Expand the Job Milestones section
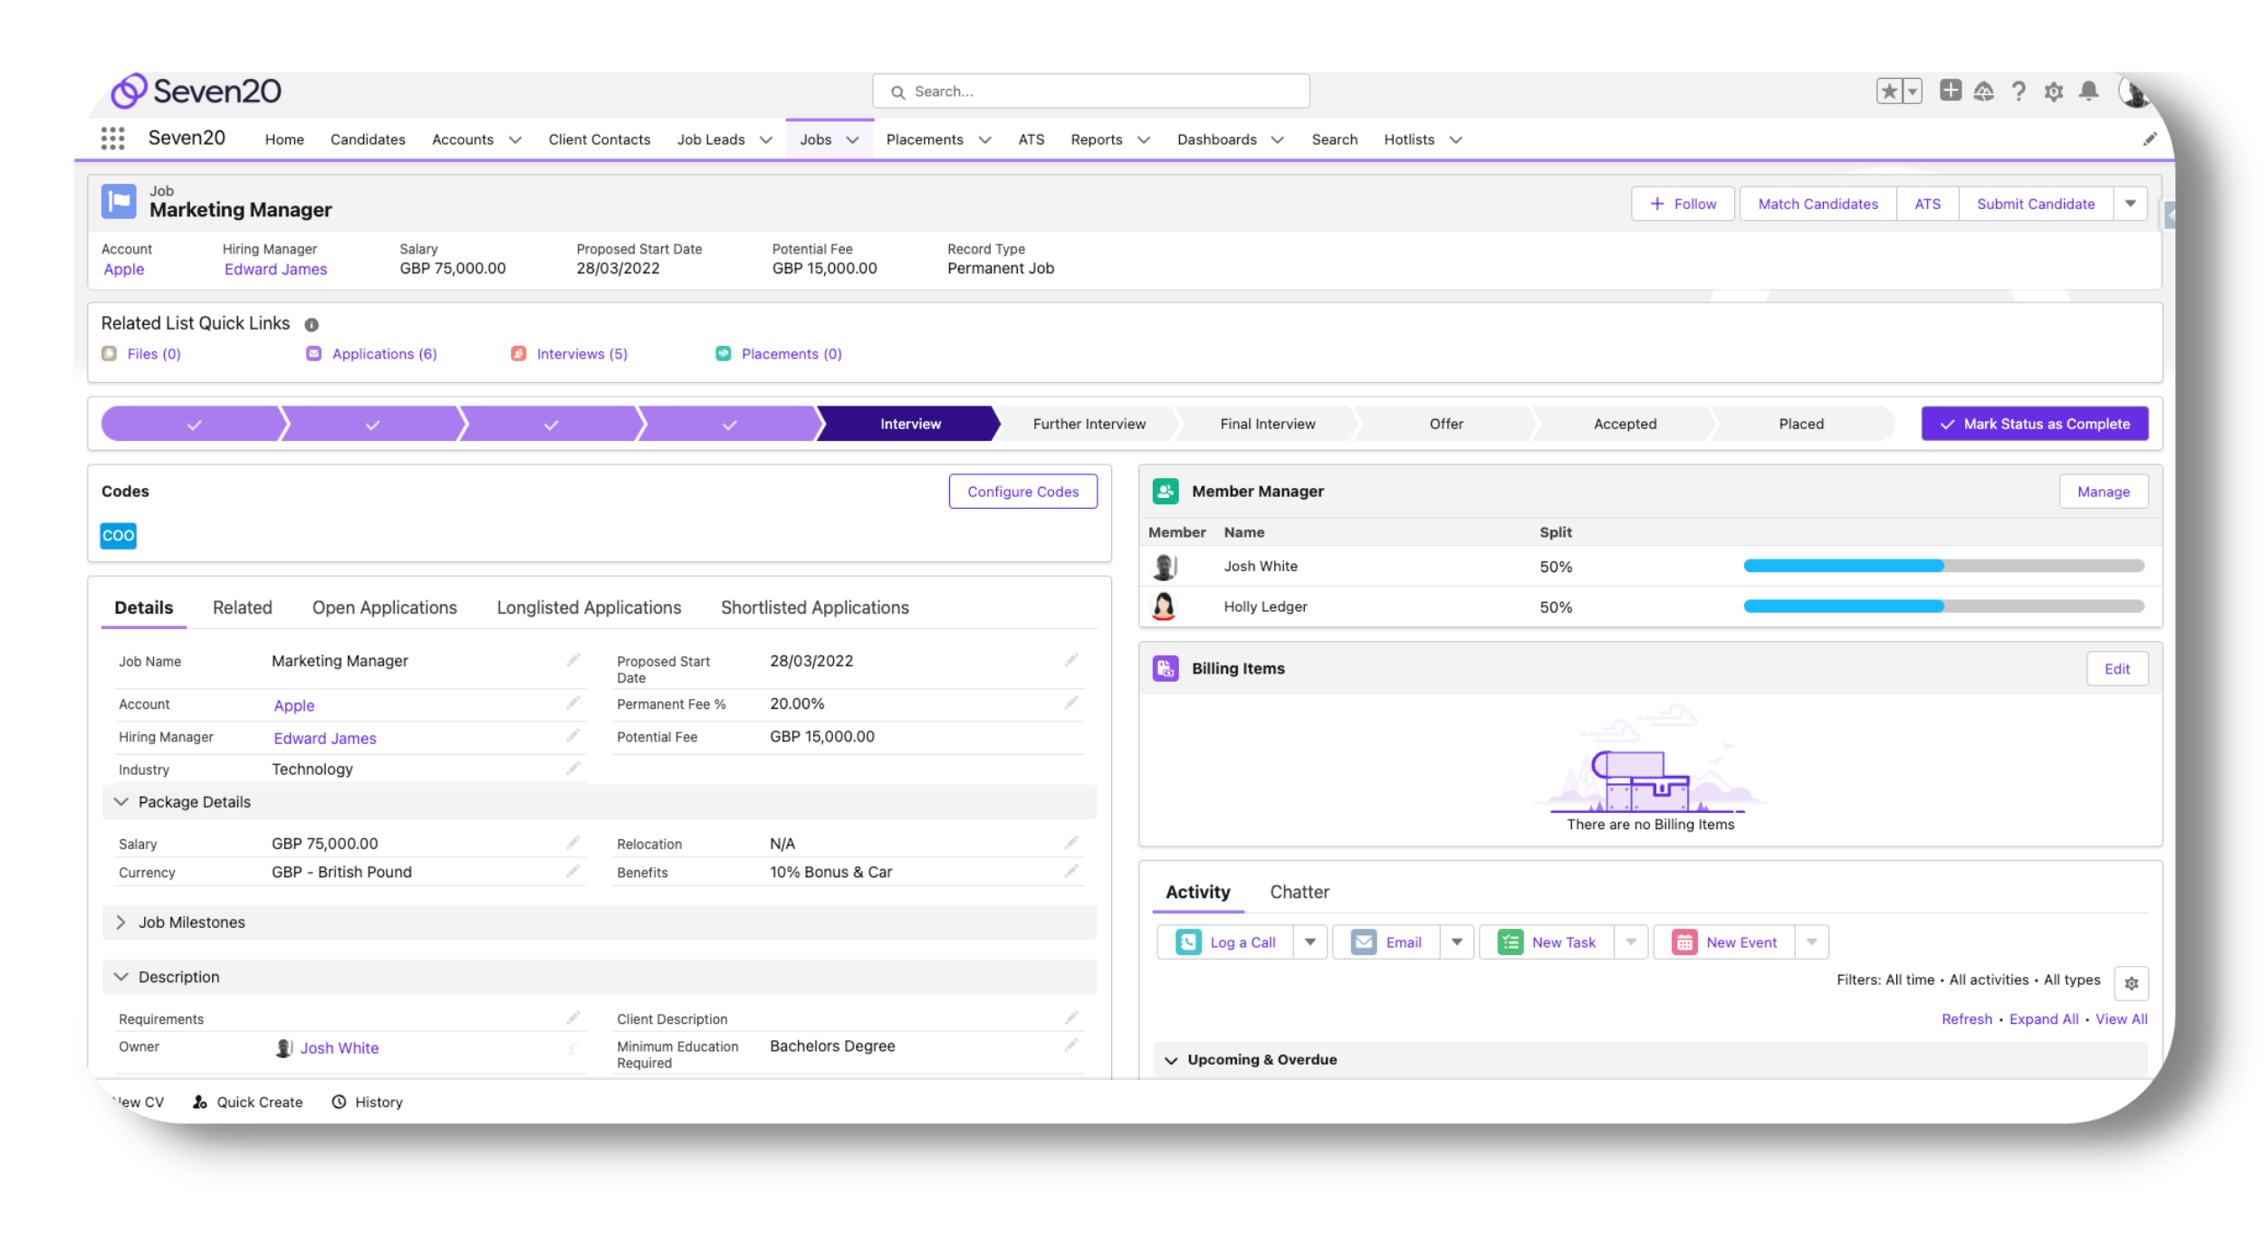This screenshot has width=2264, height=1233. pos(121,922)
